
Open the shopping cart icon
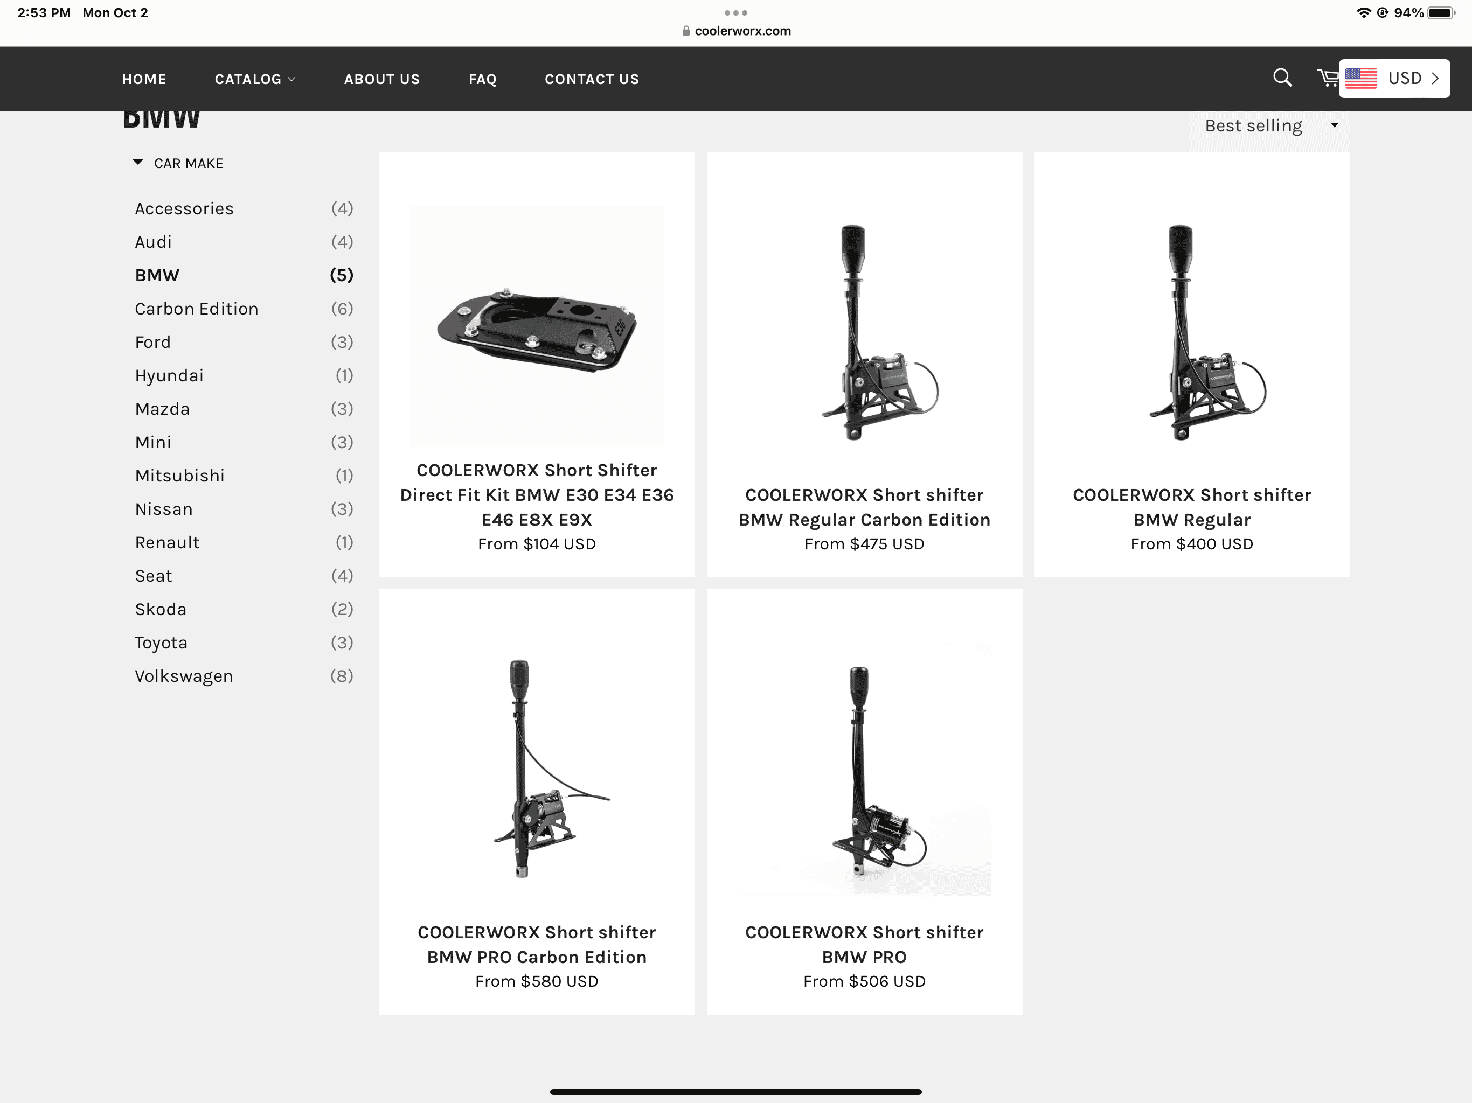(1328, 78)
